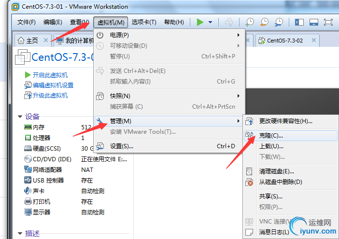The image size is (339, 239).
Task: Enter full screen mode icon
Action: 328,22
